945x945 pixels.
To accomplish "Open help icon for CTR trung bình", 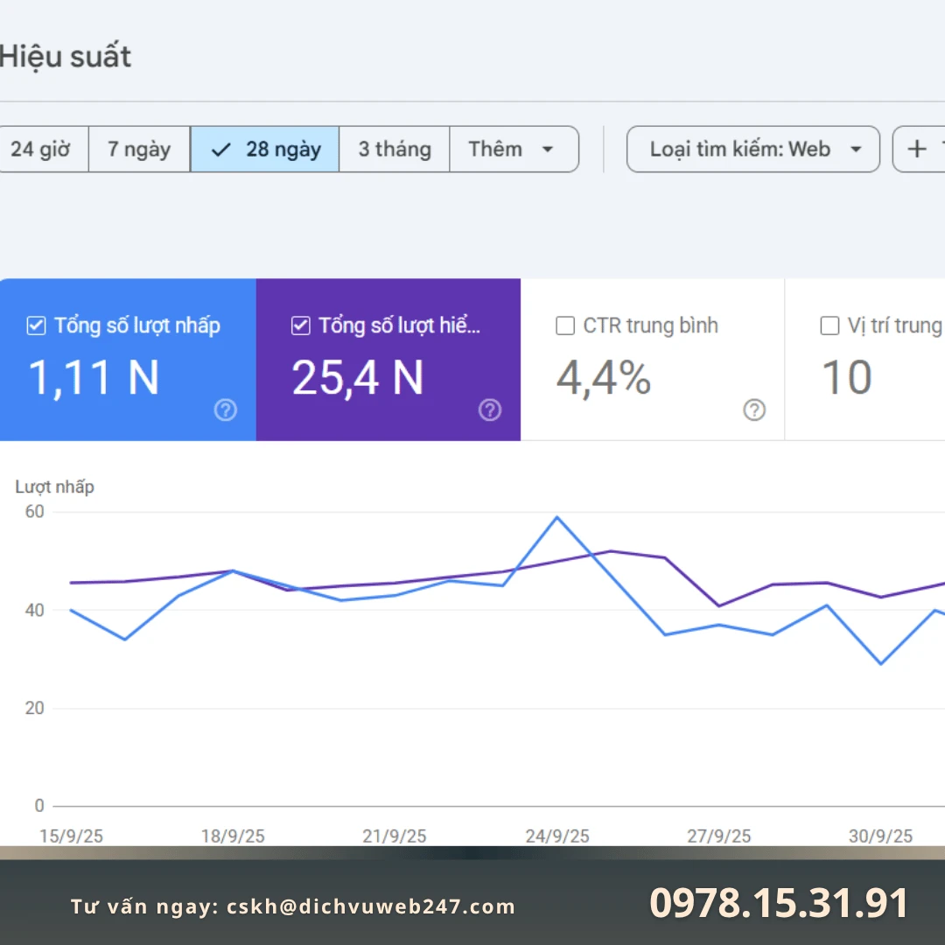I will [754, 410].
